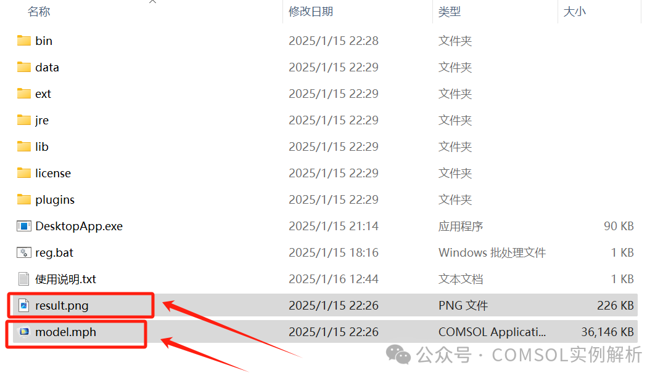Click the result.png image file icon

click(x=24, y=305)
